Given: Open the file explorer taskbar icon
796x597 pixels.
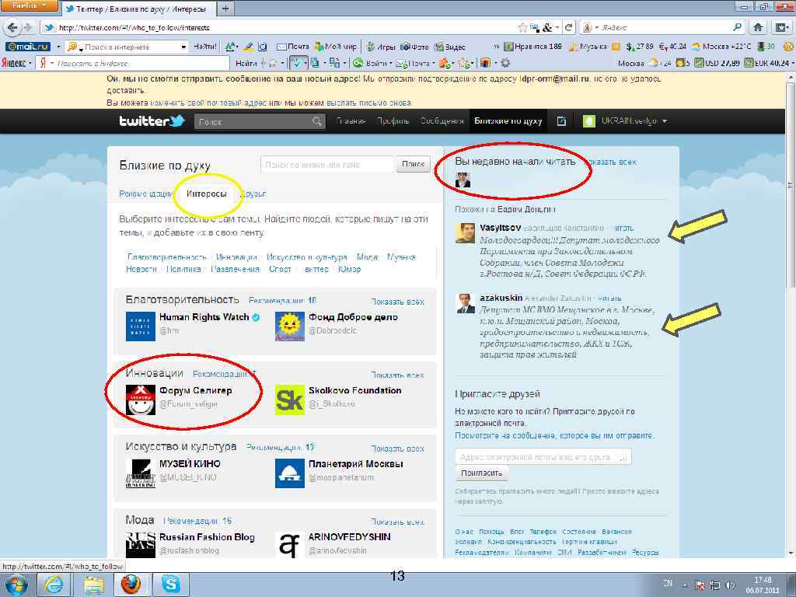Looking at the screenshot, I should click(93, 585).
